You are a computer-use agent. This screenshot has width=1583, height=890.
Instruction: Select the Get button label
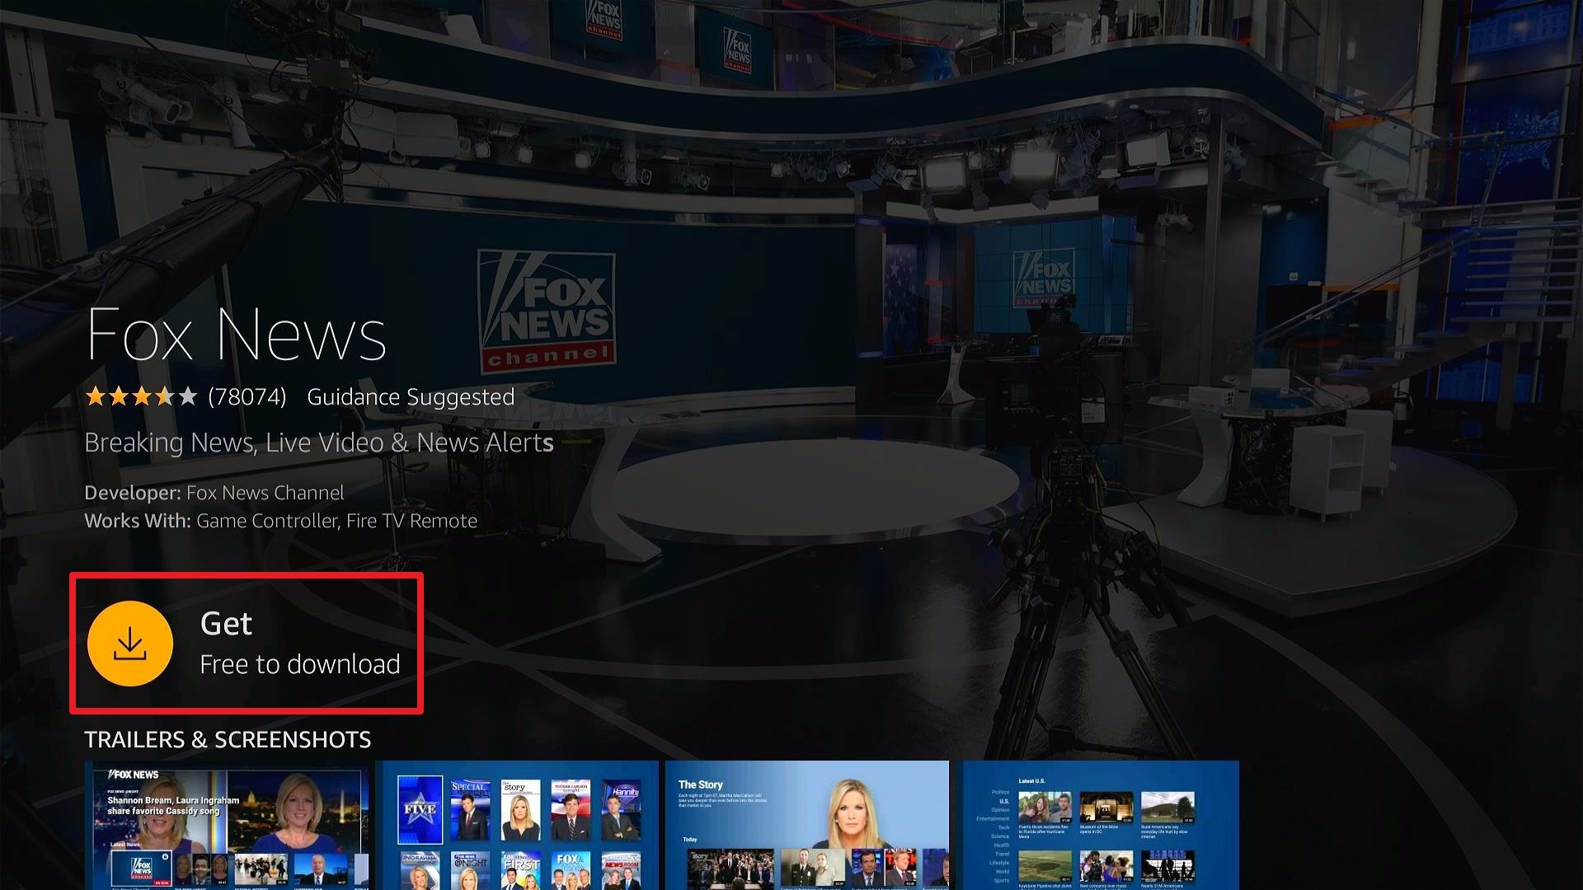coord(226,624)
